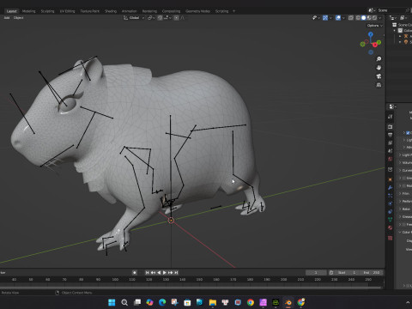Toggle X-ray mode in viewport header

click(x=351, y=18)
